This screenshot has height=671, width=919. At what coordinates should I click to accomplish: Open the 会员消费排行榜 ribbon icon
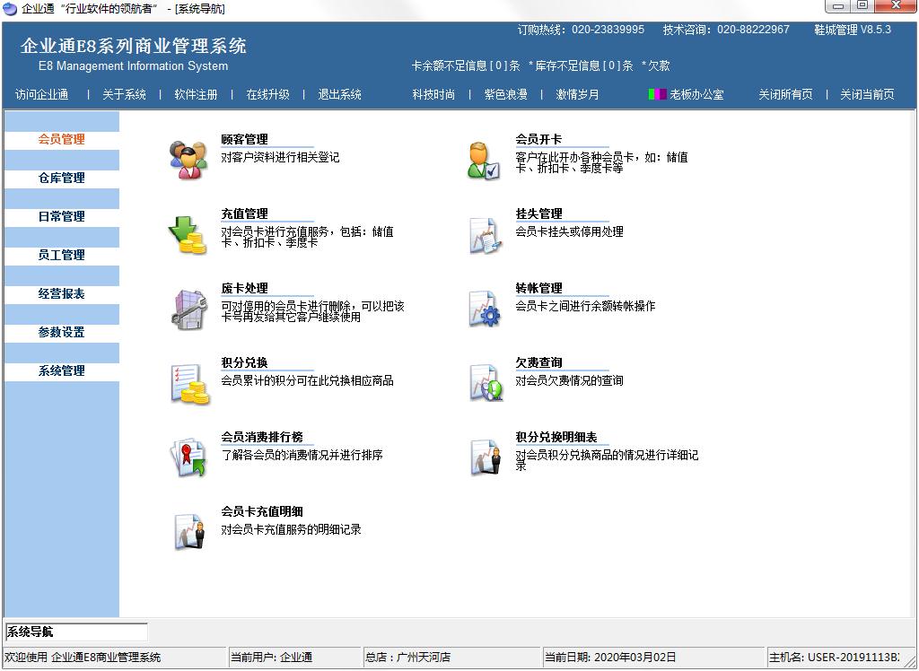click(188, 457)
